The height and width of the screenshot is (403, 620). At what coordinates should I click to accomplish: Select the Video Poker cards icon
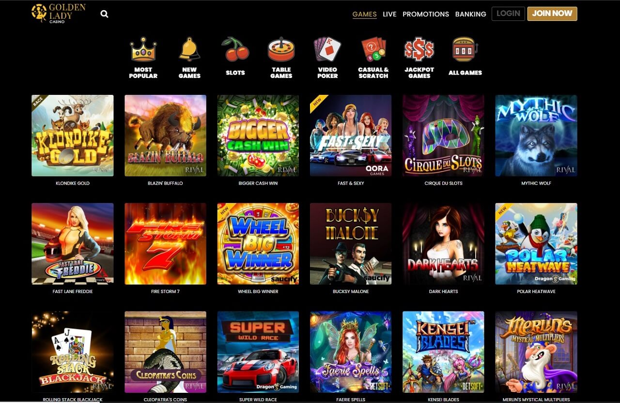[327, 49]
